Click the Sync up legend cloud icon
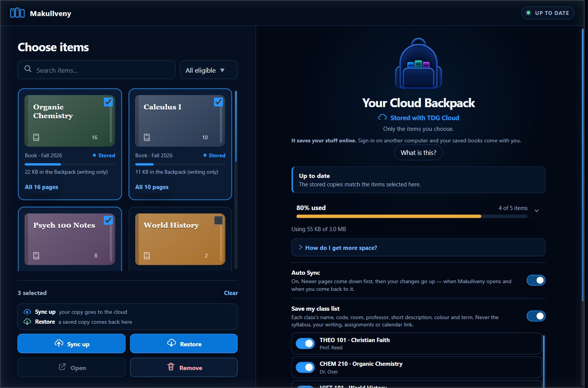The width and height of the screenshot is (588, 388). pos(28,312)
